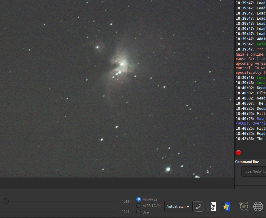Viewport: 266px width, 218px height.
Task: Select the 18:40:25 Deco log line
Action: click(251, 109)
